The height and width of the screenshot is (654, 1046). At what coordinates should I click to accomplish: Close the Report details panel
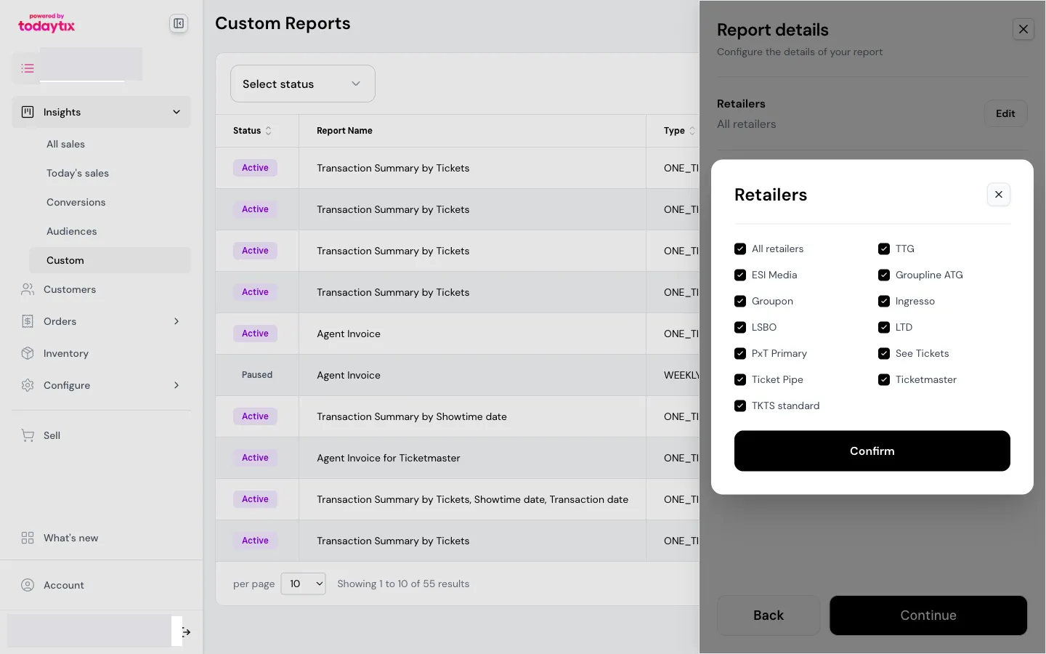pos(1023,29)
